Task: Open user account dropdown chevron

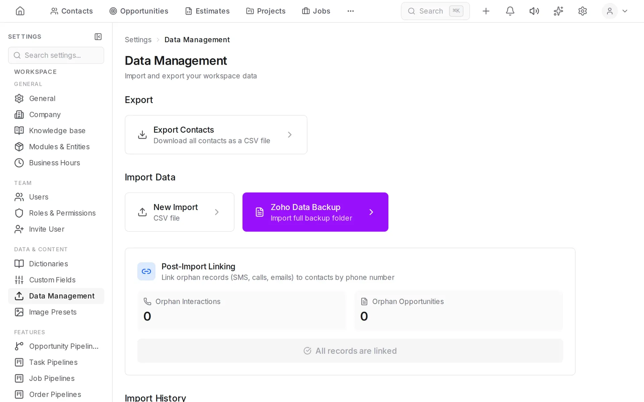Action: point(625,11)
